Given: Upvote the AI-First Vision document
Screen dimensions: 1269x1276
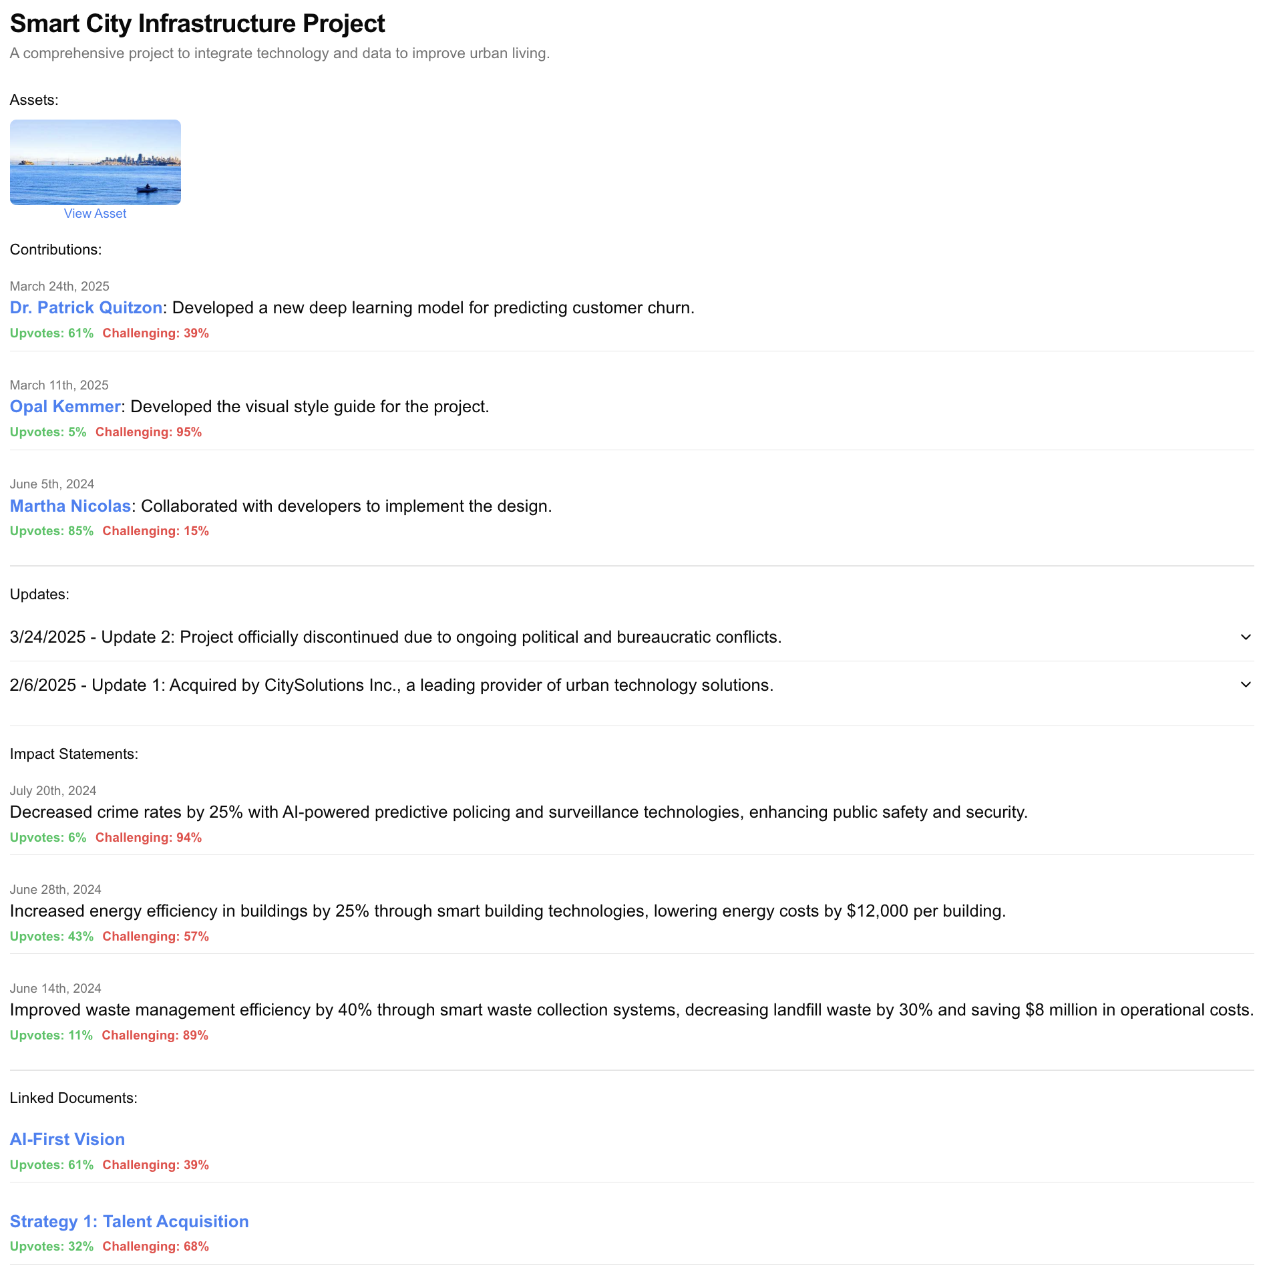Looking at the screenshot, I should (x=51, y=1164).
